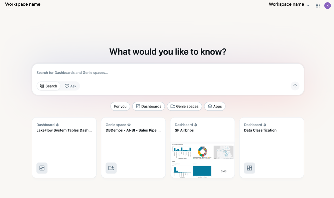Open the SF Airbnbs preview thumbnail
The image size is (334, 198).
202,160
